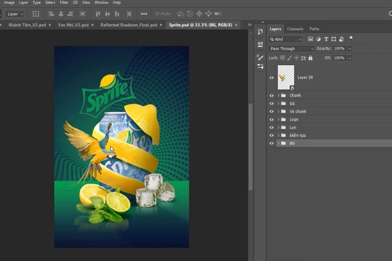
Task: Filter layers by shape layers
Action: point(334,39)
